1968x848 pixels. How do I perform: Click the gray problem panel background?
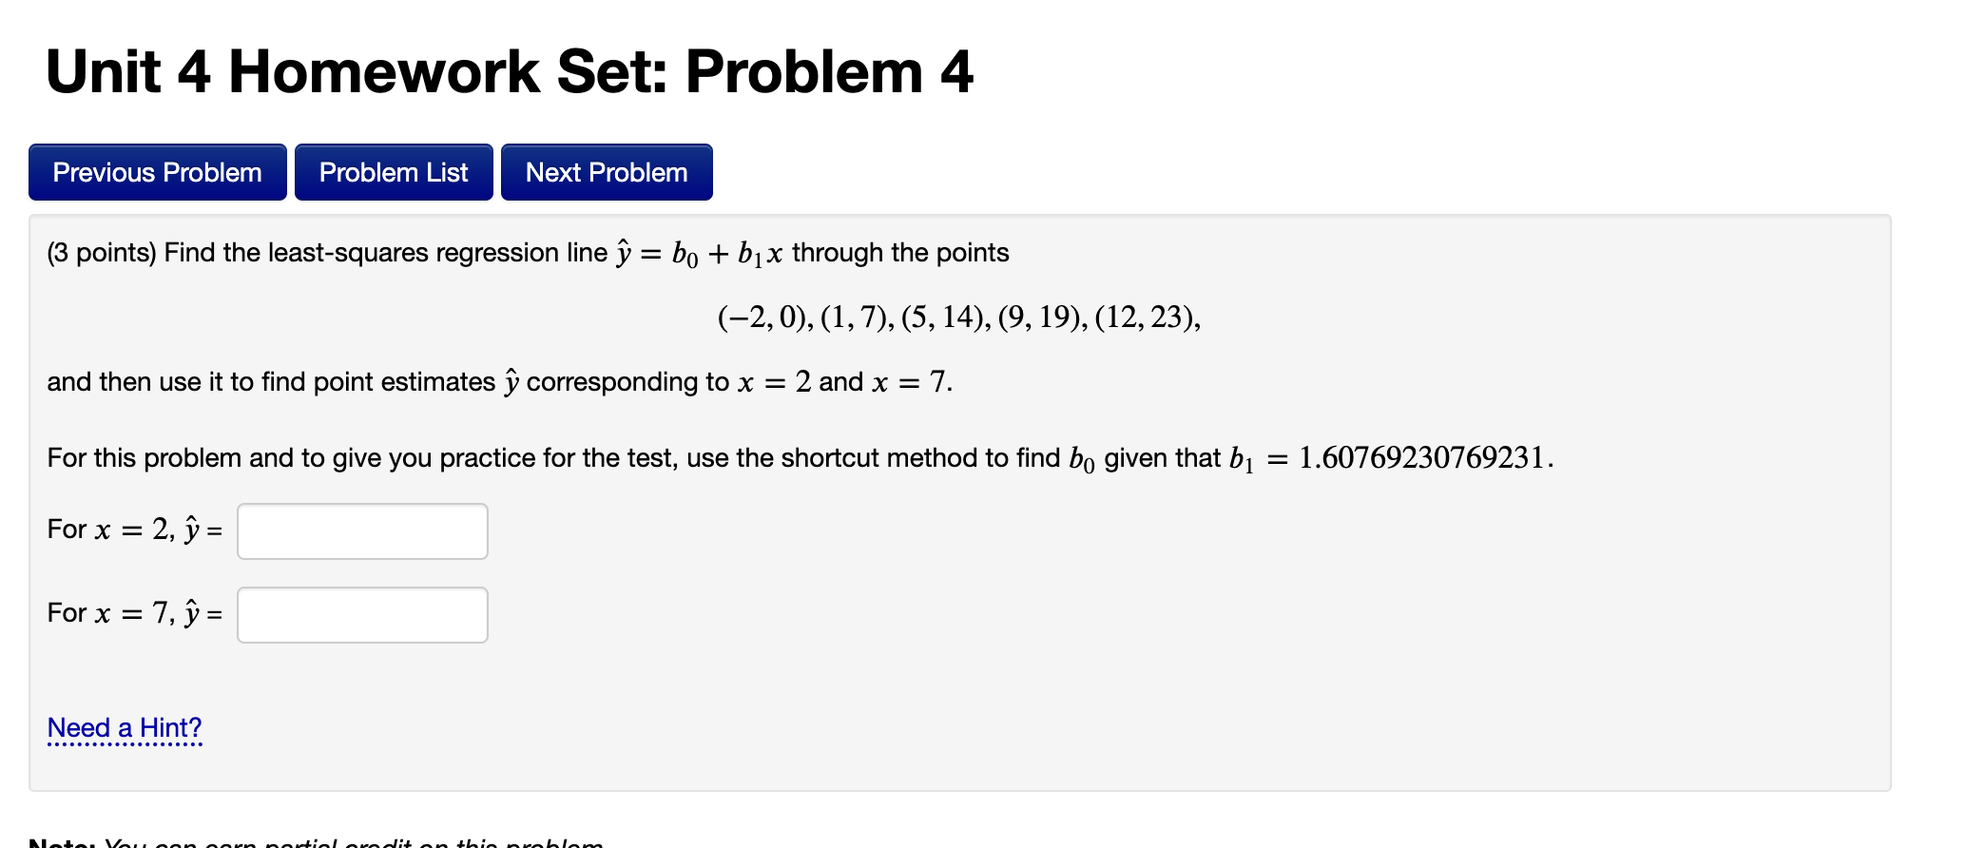1426,665
